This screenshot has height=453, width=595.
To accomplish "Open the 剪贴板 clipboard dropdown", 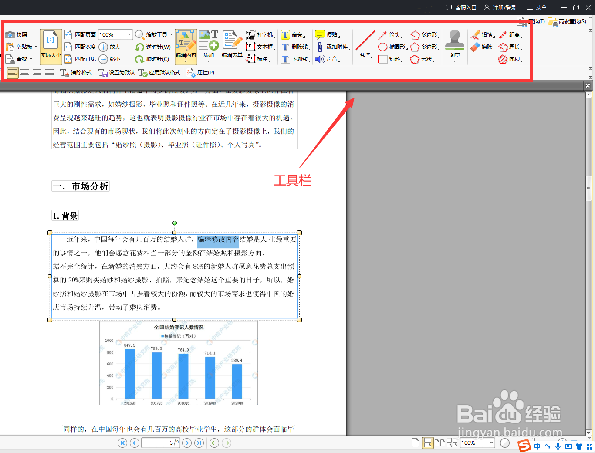I will click(x=37, y=47).
